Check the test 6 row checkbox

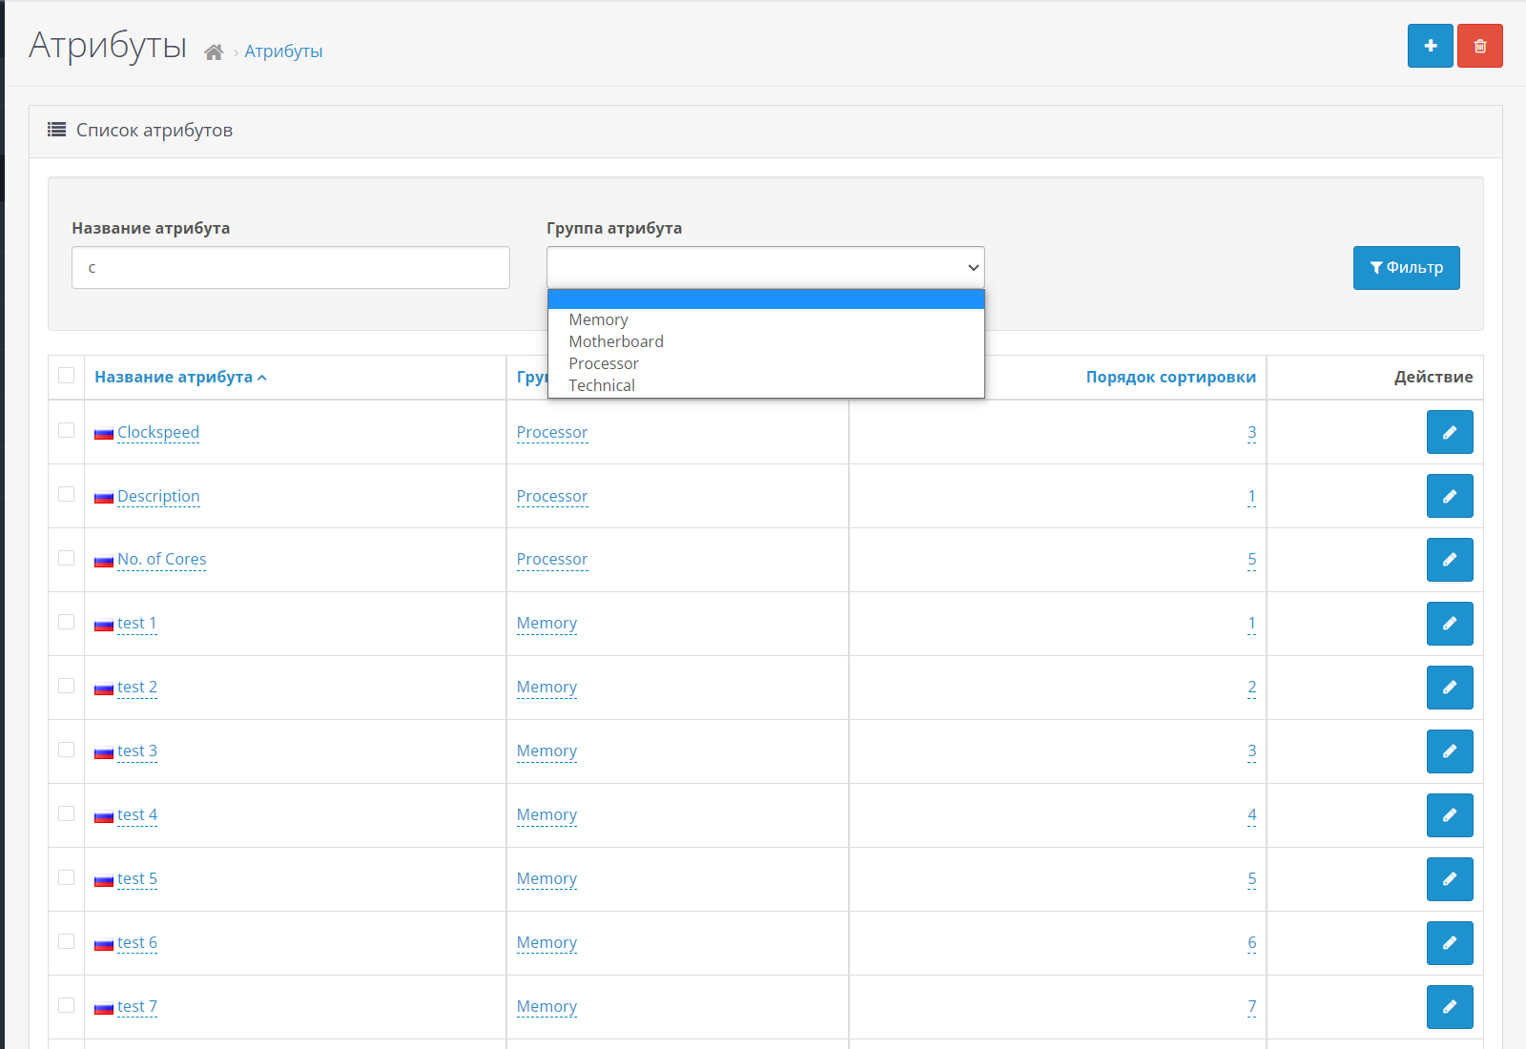(66, 941)
